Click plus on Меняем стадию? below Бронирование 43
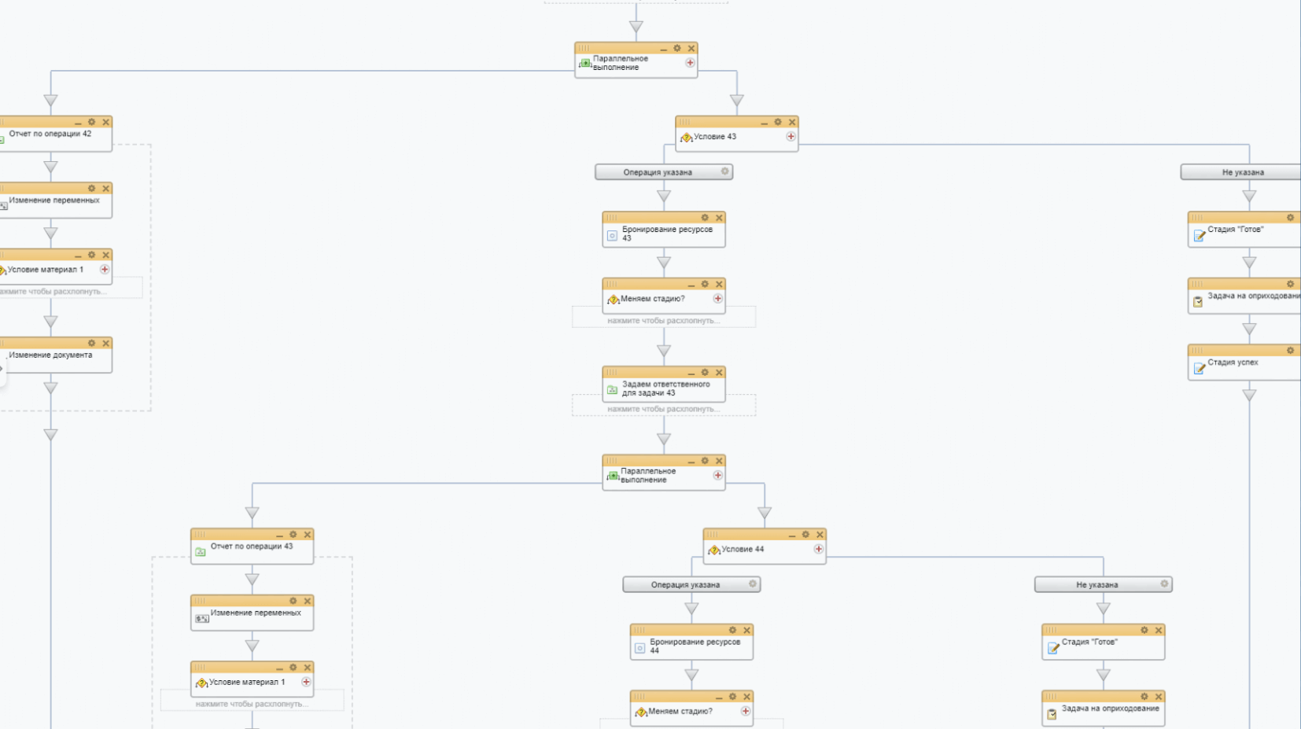 [x=717, y=299]
